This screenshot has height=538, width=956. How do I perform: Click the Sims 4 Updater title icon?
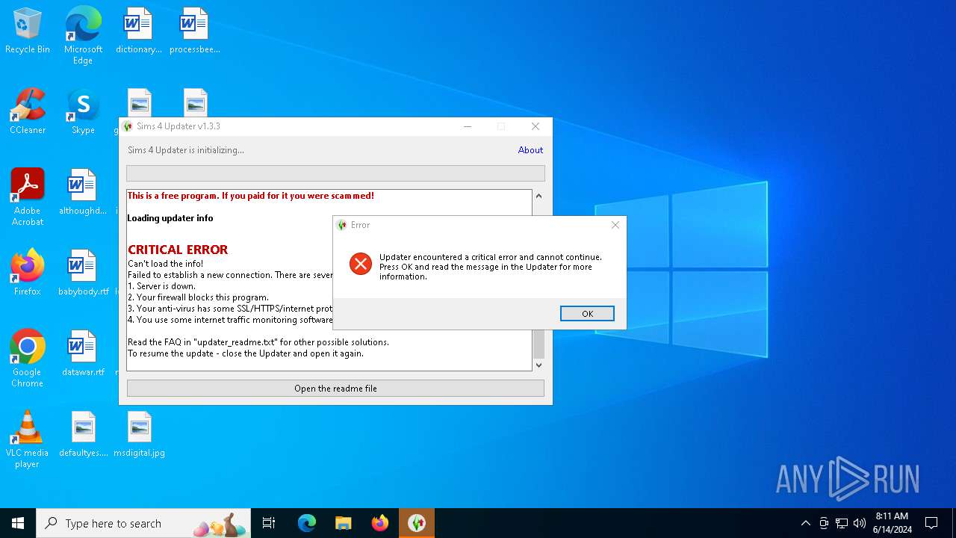pos(128,126)
